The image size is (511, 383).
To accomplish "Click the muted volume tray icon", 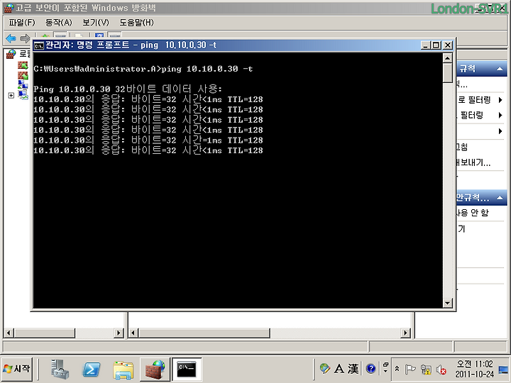I will click(441, 370).
